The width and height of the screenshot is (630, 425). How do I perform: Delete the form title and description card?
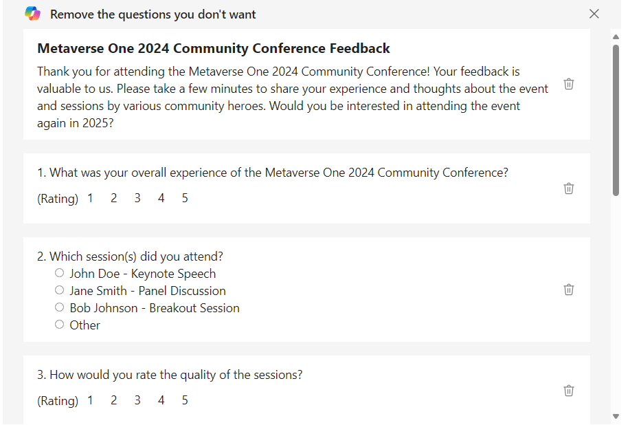569,84
